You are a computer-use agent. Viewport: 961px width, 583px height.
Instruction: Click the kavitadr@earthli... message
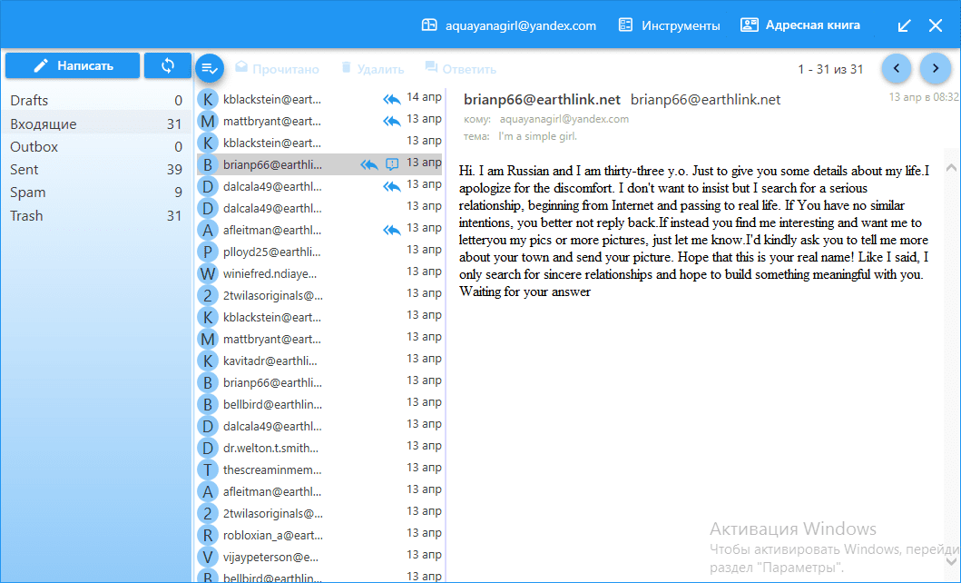(319, 361)
